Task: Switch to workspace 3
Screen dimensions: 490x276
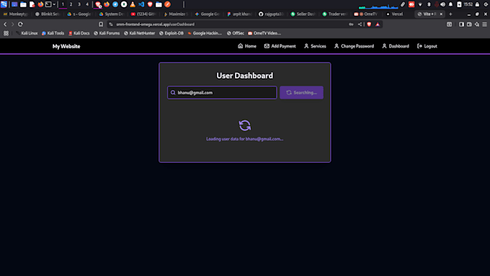Action: point(79,4)
